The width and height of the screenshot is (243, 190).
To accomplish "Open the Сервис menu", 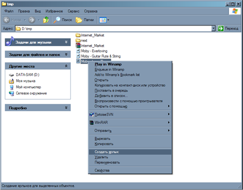I will [x=74, y=11].
